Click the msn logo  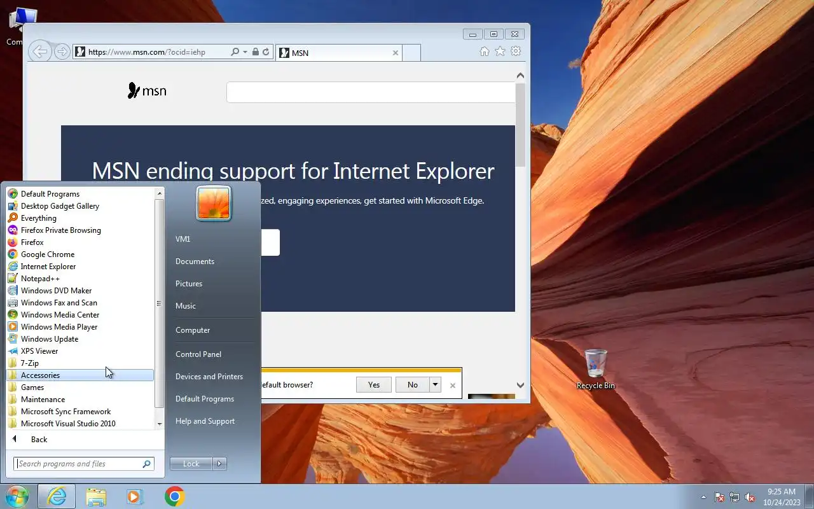(x=147, y=91)
